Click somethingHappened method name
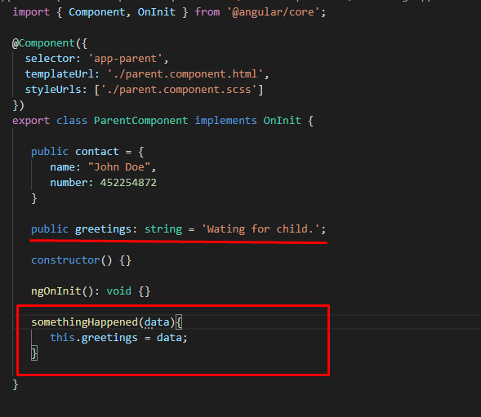The width and height of the screenshot is (481, 417). tap(84, 322)
